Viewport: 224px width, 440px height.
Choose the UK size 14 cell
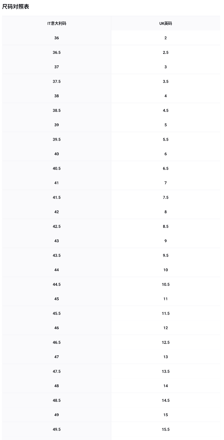[x=166, y=386]
